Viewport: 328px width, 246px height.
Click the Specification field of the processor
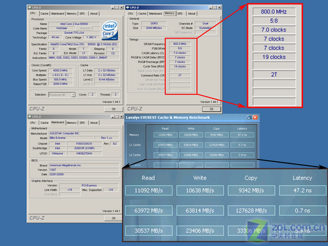pyautogui.click(x=84, y=44)
